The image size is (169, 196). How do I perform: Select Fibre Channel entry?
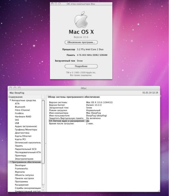22,110
